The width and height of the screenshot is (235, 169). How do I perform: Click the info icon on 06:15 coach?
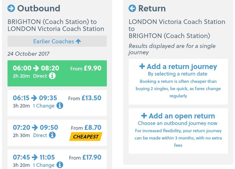click(x=60, y=106)
